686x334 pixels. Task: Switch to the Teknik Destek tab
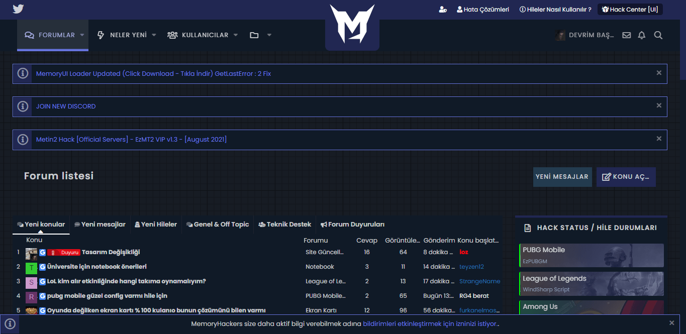tap(285, 225)
